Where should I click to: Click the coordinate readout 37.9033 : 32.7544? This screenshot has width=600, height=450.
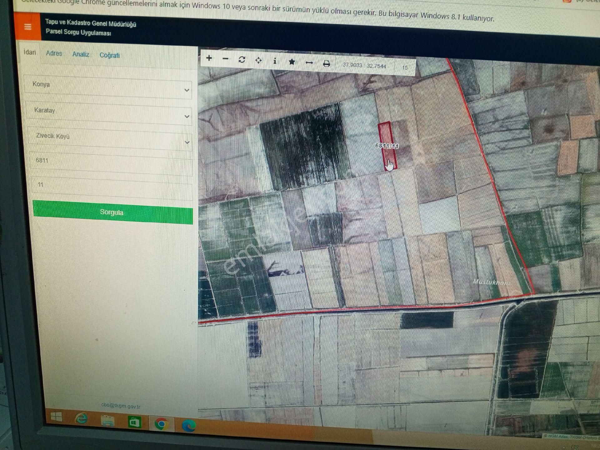(364, 66)
